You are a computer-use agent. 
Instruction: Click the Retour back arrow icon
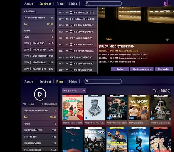click(x=25, y=104)
